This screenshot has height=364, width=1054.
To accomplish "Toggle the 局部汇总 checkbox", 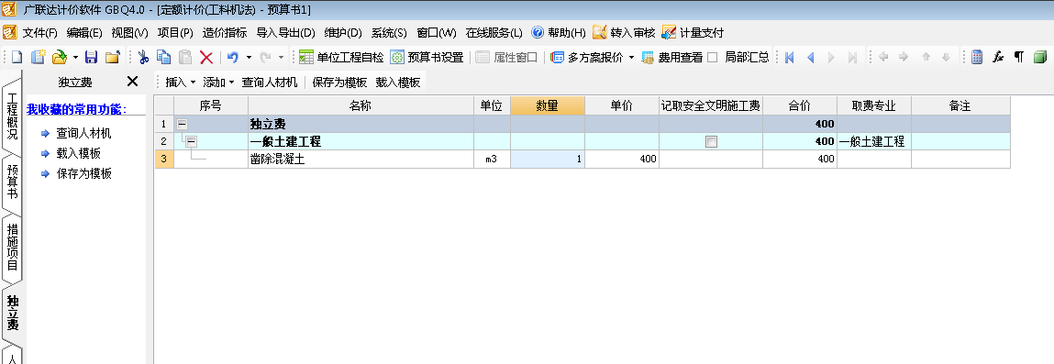I will (713, 57).
